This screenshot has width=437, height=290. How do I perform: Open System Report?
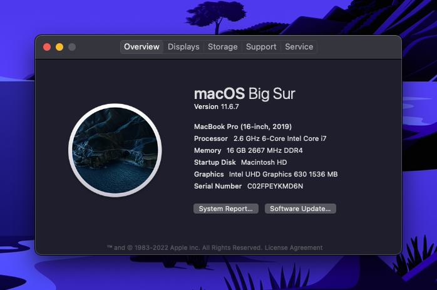[x=226, y=209]
